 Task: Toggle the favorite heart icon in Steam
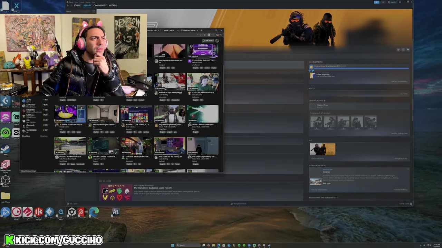[x=408, y=50]
